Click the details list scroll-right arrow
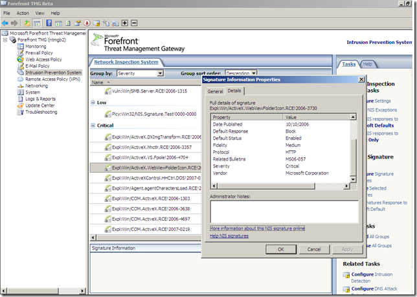This screenshot has width=417, height=297. (346, 186)
